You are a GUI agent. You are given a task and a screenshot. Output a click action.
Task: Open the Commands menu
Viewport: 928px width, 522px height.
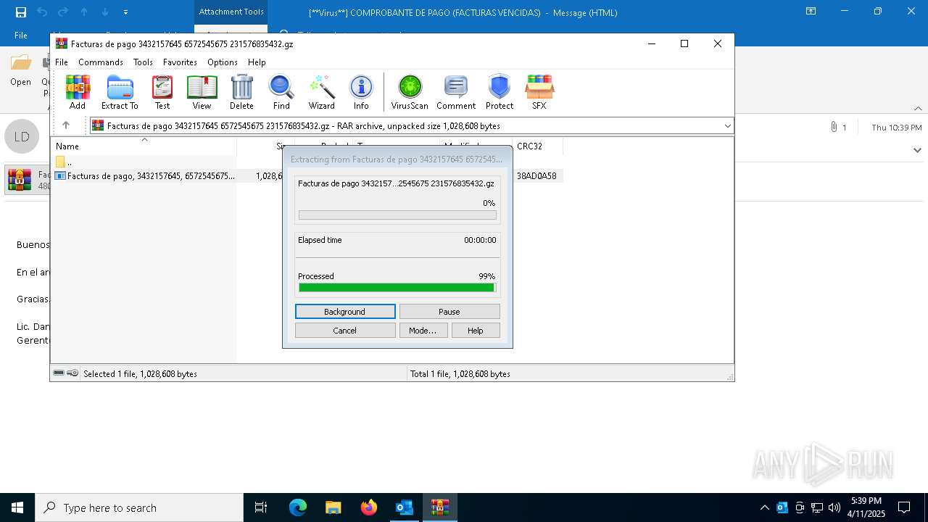101,62
